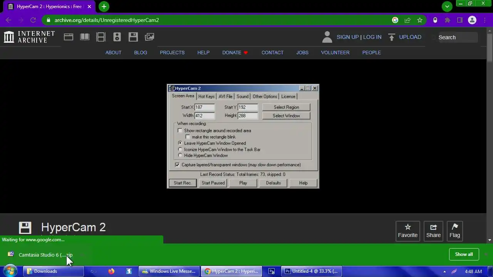Open the Software floppy disk icon in the top navigation
The width and height of the screenshot is (493, 277).
pyautogui.click(x=133, y=37)
